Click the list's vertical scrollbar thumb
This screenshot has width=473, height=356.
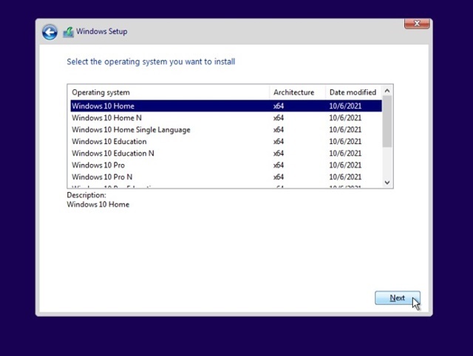click(x=387, y=121)
